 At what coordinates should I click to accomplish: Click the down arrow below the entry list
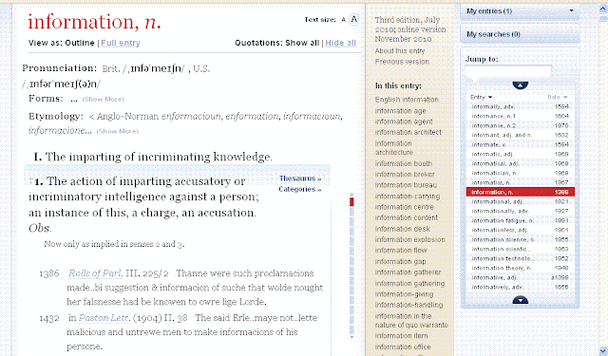(520, 300)
